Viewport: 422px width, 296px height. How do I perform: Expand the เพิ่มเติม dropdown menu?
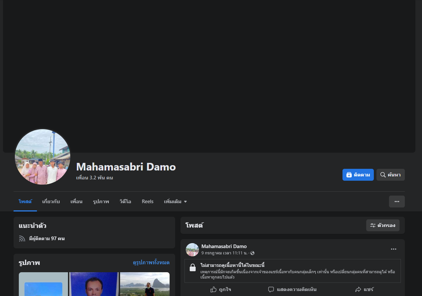[176, 202]
